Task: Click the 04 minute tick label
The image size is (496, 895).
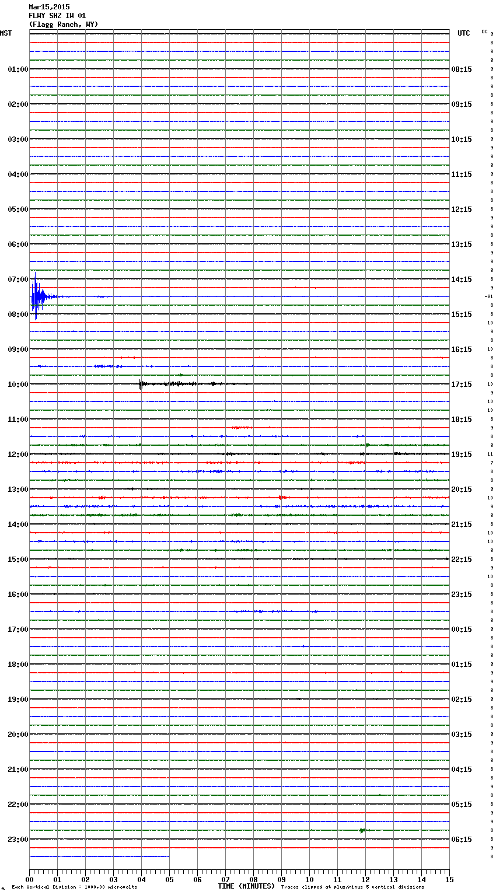Action: pos(141,879)
